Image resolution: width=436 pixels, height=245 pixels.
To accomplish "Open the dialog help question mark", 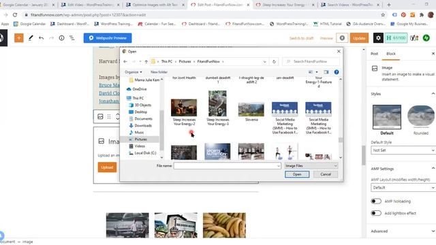I will [337, 72].
